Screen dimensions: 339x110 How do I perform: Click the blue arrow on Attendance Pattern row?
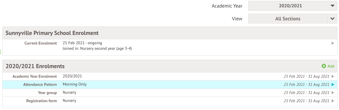[x=333, y=85]
